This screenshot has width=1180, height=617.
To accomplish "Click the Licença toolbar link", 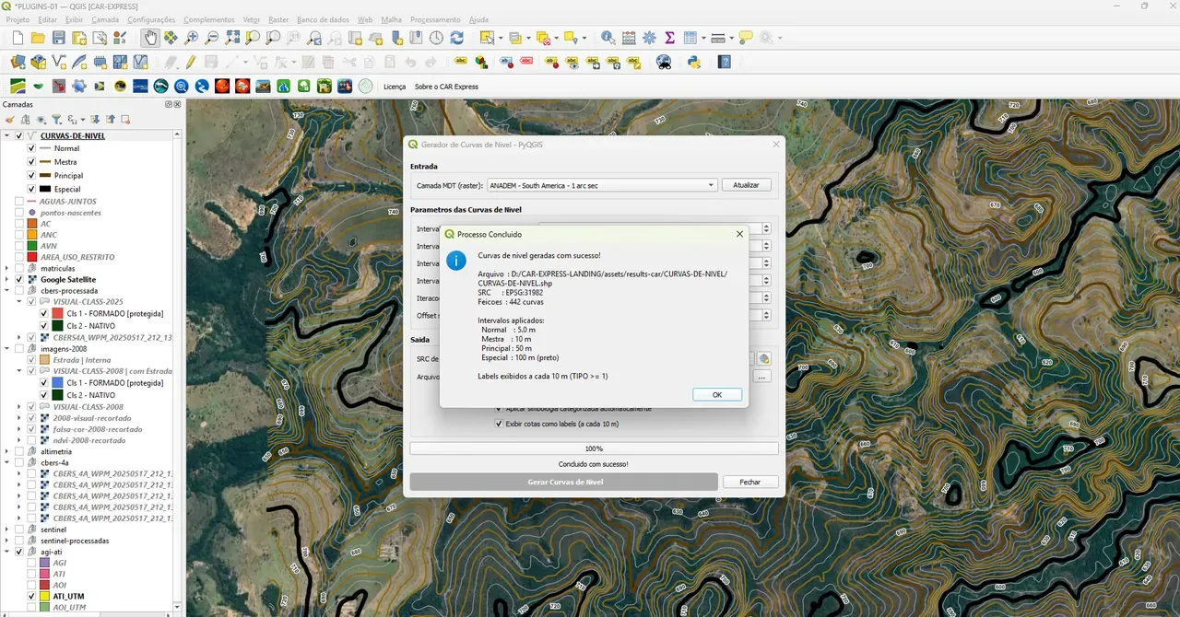I will (395, 87).
